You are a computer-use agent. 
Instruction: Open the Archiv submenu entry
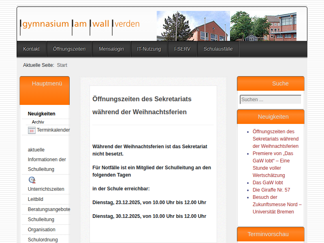coord(38,122)
